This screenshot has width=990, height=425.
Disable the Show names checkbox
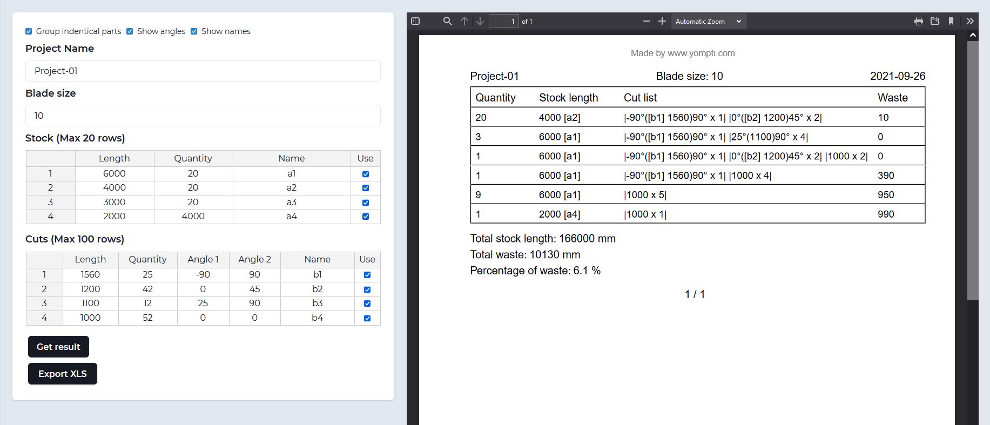(x=194, y=31)
